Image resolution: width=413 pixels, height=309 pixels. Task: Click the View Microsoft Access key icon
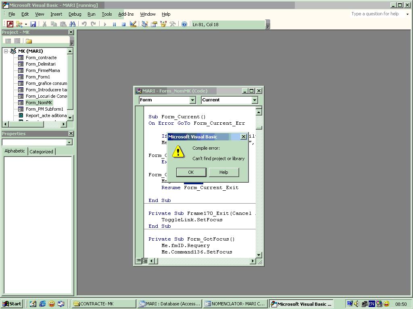click(10, 24)
